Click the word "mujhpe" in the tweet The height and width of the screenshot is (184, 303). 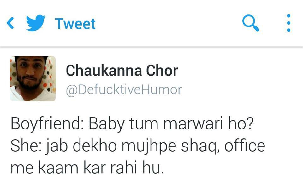tap(149, 147)
